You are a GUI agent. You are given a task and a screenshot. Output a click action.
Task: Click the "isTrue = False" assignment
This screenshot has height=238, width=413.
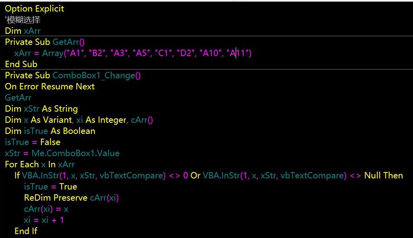(x=33, y=142)
